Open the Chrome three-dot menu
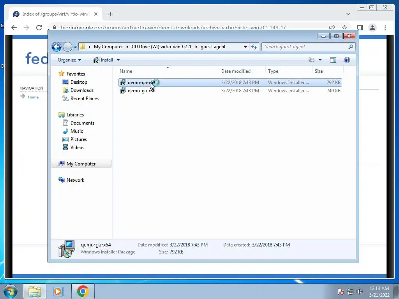This screenshot has width=399, height=299. pyautogui.click(x=385, y=28)
